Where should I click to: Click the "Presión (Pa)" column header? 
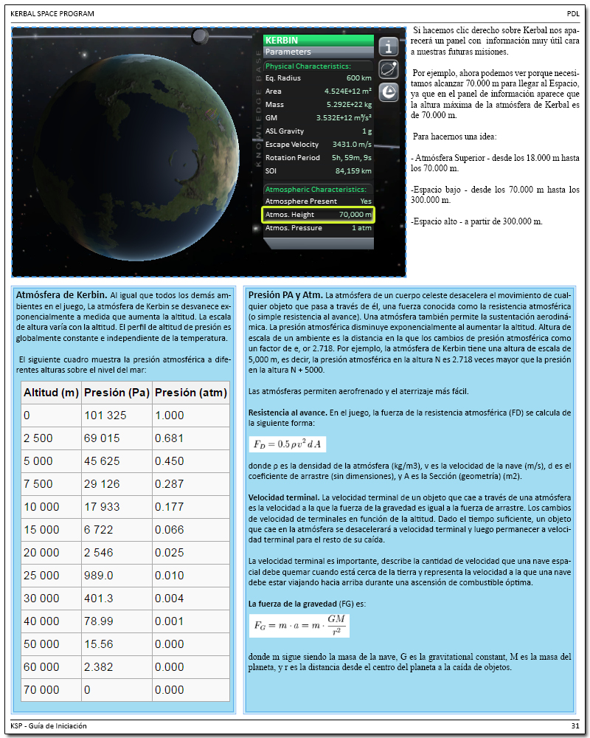click(117, 393)
